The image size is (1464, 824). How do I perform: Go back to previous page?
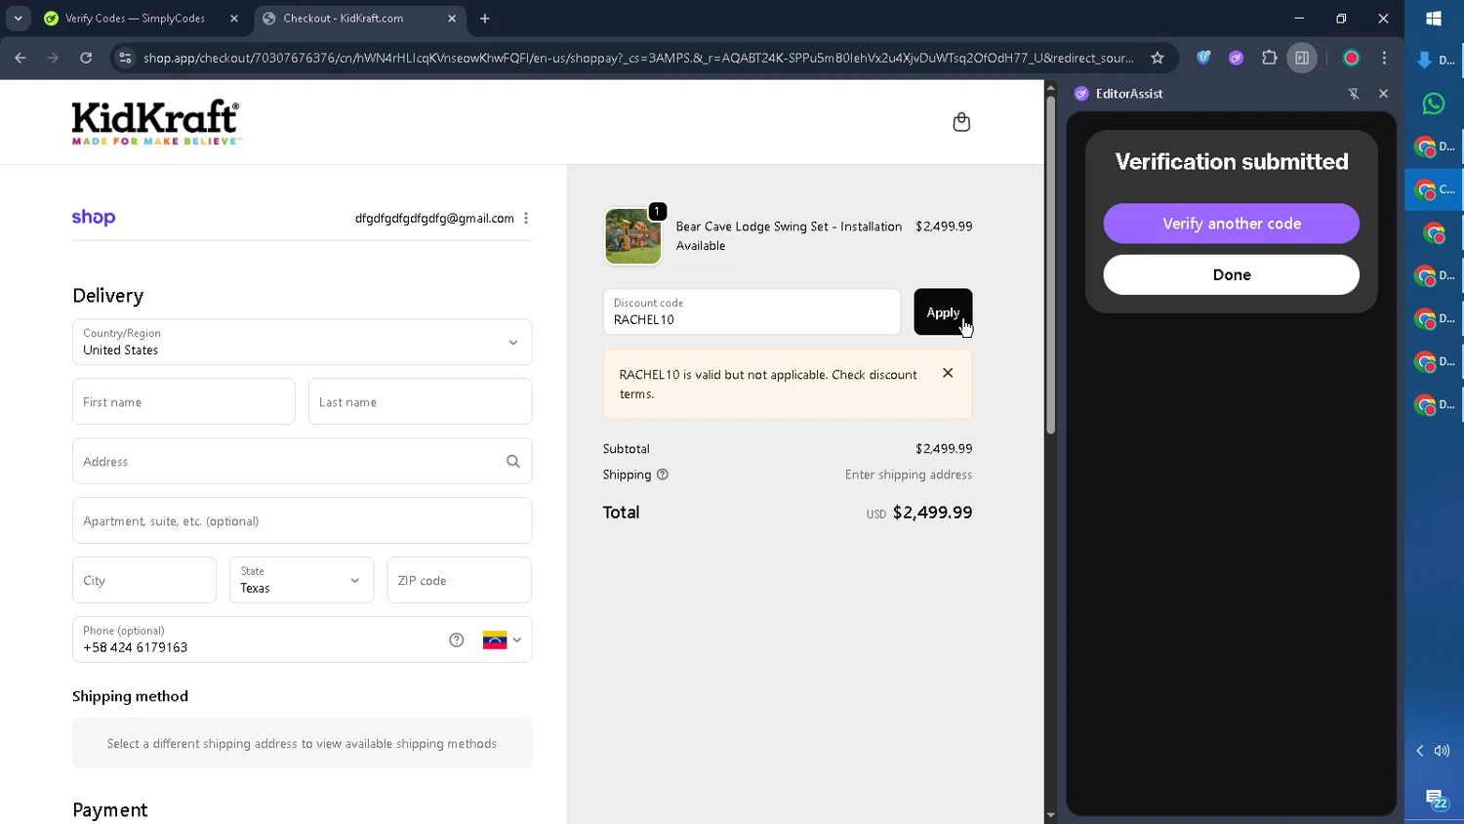click(20, 58)
